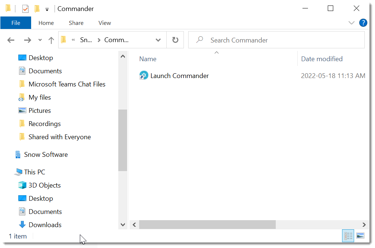375x248 pixels.
Task: Click the My files linked folder icon
Action: pyautogui.click(x=22, y=97)
